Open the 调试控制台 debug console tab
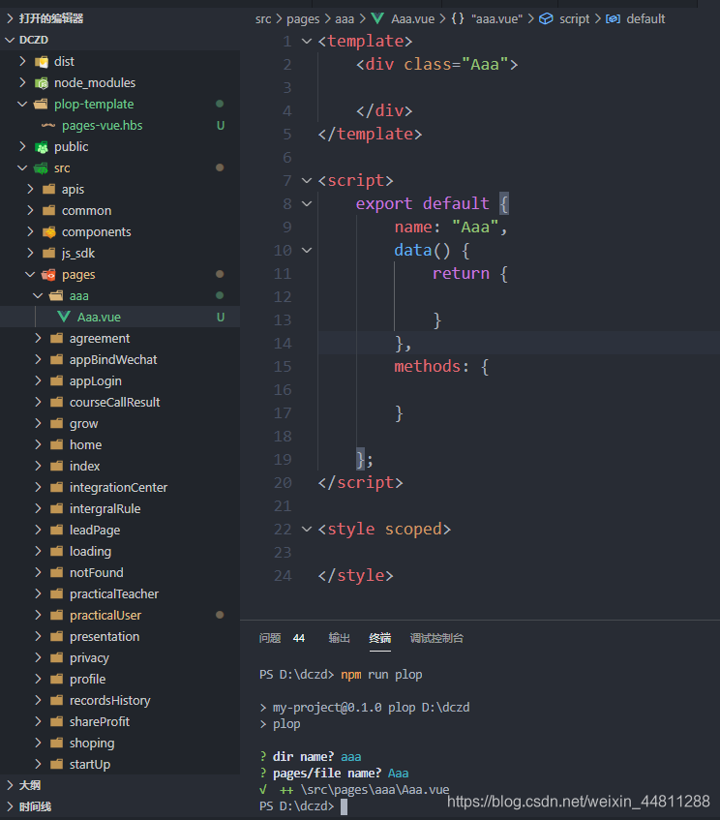This screenshot has width=720, height=820. click(x=436, y=638)
